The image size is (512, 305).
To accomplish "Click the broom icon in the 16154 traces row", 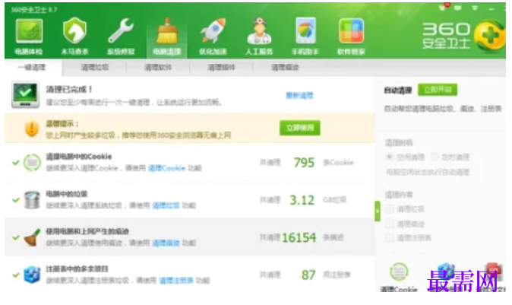I will click(x=32, y=237).
